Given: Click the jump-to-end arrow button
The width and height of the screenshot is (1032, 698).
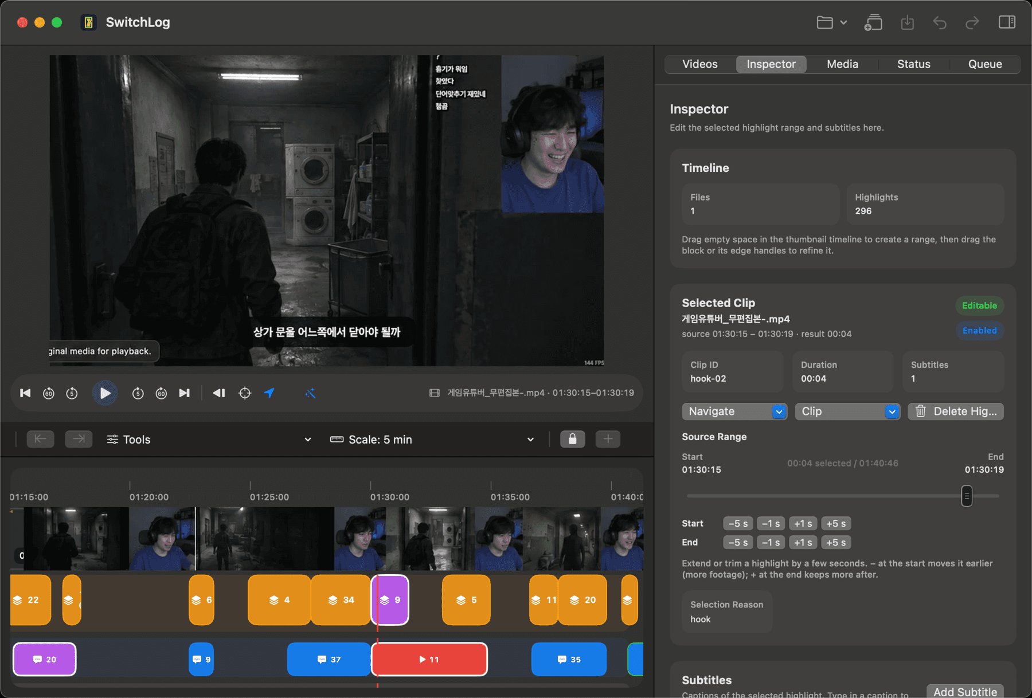Looking at the screenshot, I should point(79,439).
